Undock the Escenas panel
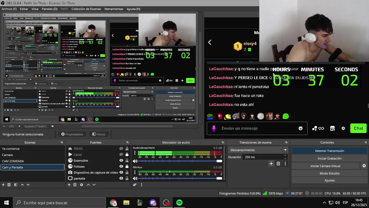This screenshot has height=208, width=369. pos(62,142)
